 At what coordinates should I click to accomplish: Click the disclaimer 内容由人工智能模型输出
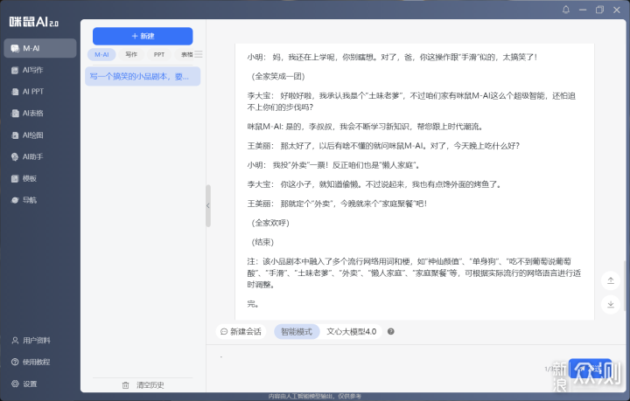(x=315, y=396)
